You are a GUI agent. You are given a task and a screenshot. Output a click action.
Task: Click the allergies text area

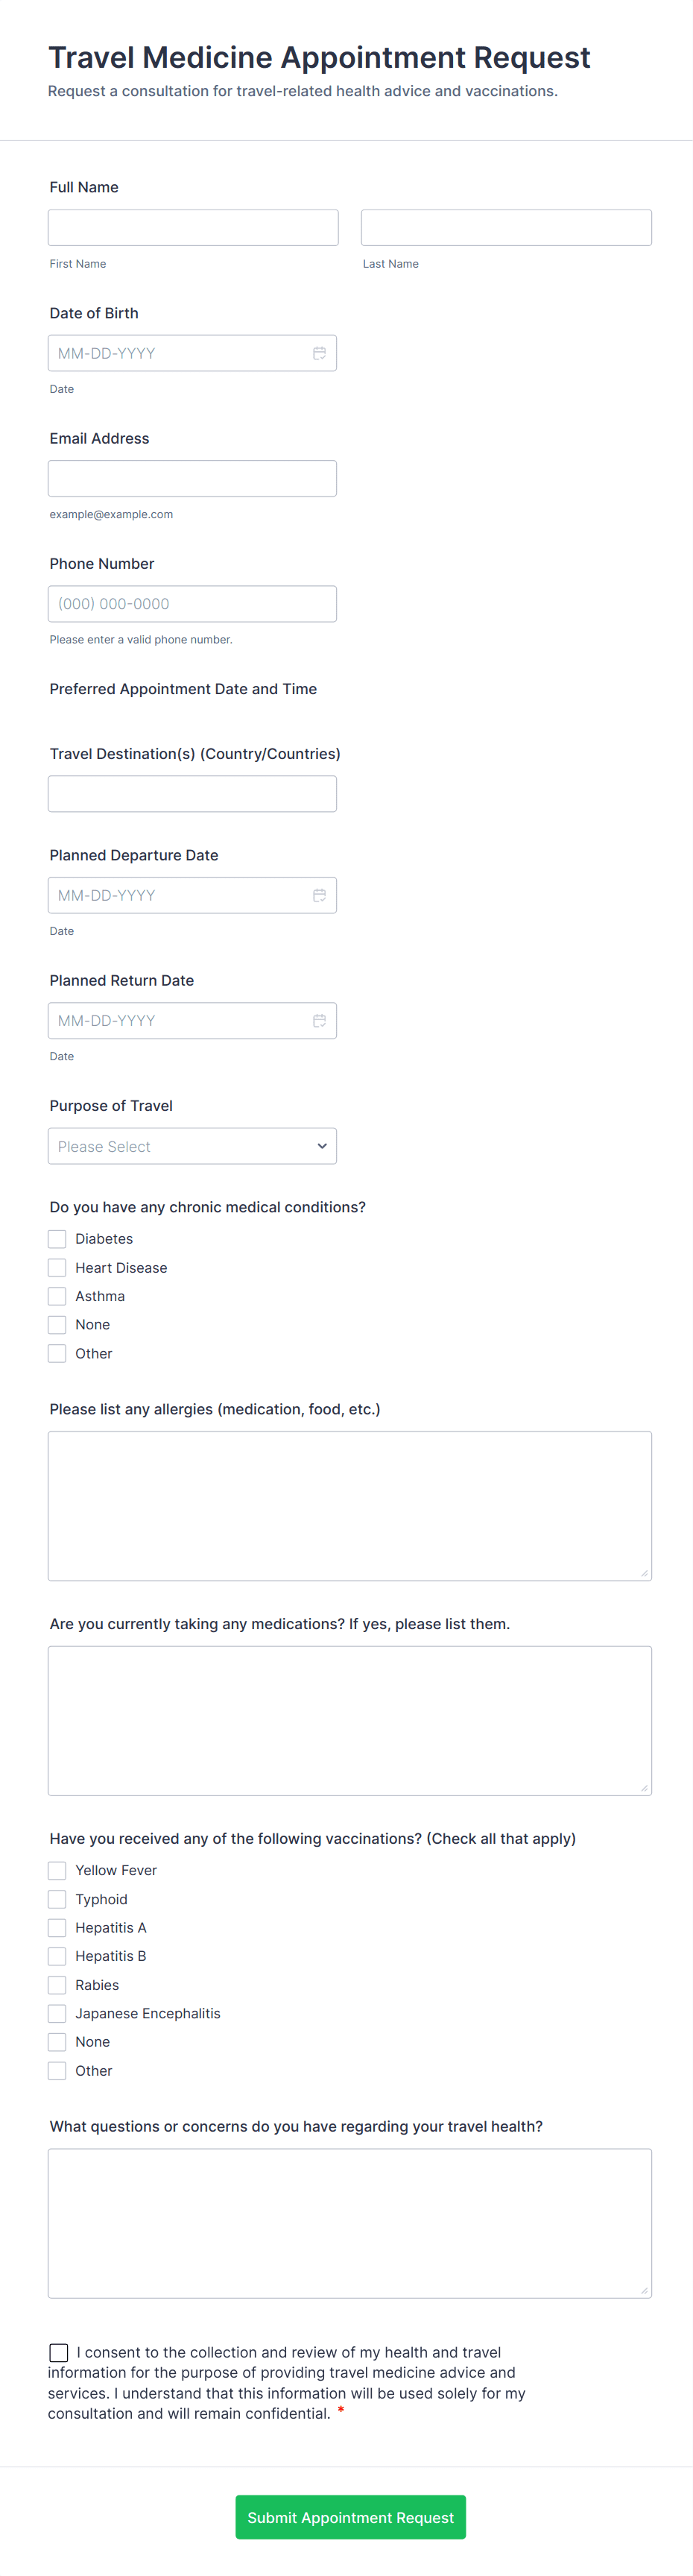click(350, 1505)
